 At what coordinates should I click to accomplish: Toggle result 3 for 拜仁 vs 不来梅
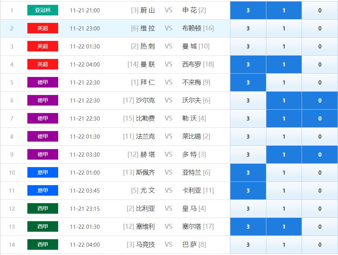[248, 82]
